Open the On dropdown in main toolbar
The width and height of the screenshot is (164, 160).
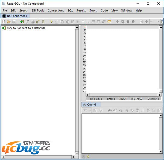pos(155,21)
